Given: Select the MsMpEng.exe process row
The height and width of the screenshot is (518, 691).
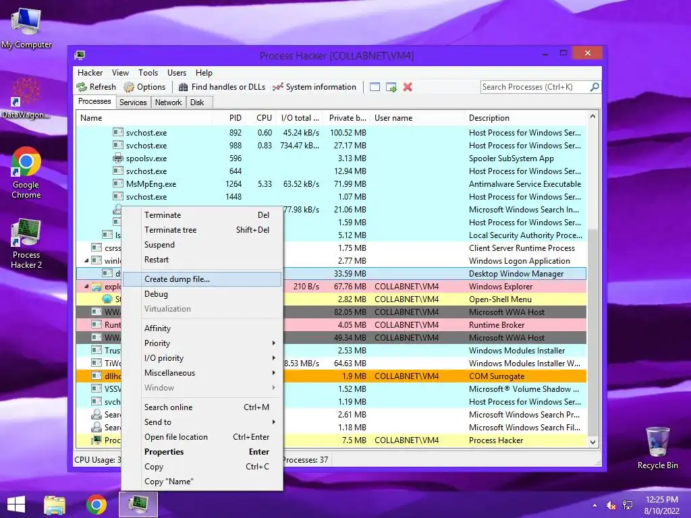Looking at the screenshot, I should (331, 184).
